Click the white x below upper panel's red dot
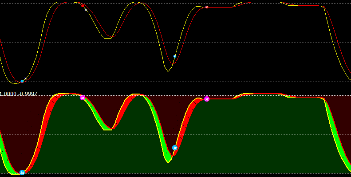 [x=86, y=10]
